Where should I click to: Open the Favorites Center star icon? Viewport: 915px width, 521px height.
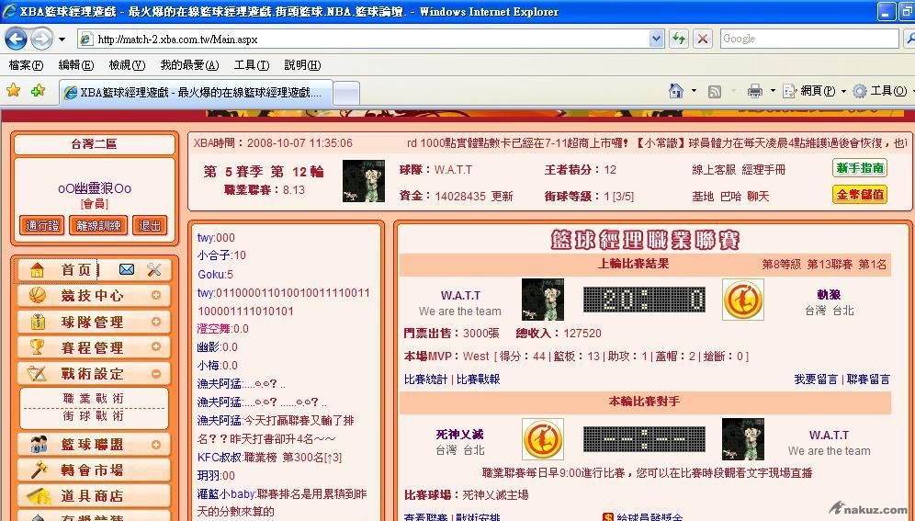click(x=14, y=90)
